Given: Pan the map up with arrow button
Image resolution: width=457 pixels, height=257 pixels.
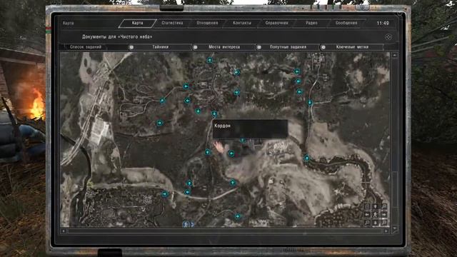Looking at the screenshot, I should [x=376, y=206].
